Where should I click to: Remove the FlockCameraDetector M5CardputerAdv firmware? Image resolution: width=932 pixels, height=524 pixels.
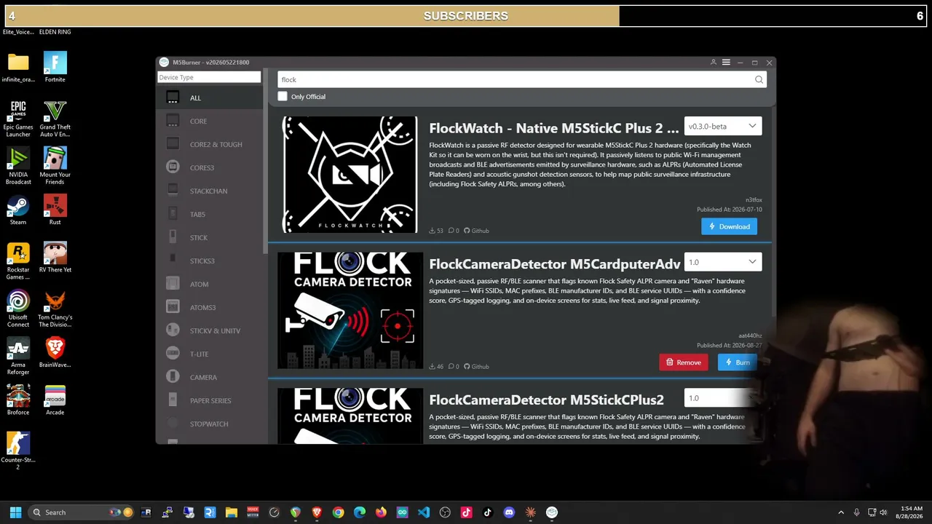[684, 362]
